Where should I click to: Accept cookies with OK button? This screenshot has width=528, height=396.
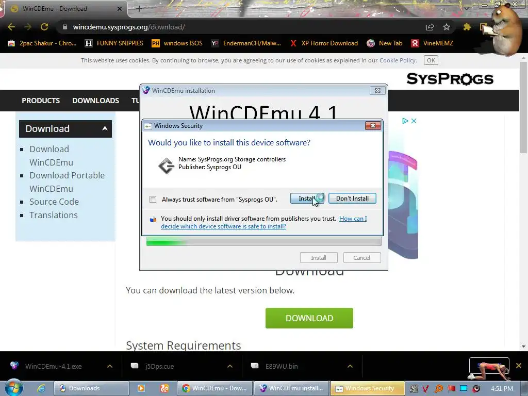coord(431,60)
